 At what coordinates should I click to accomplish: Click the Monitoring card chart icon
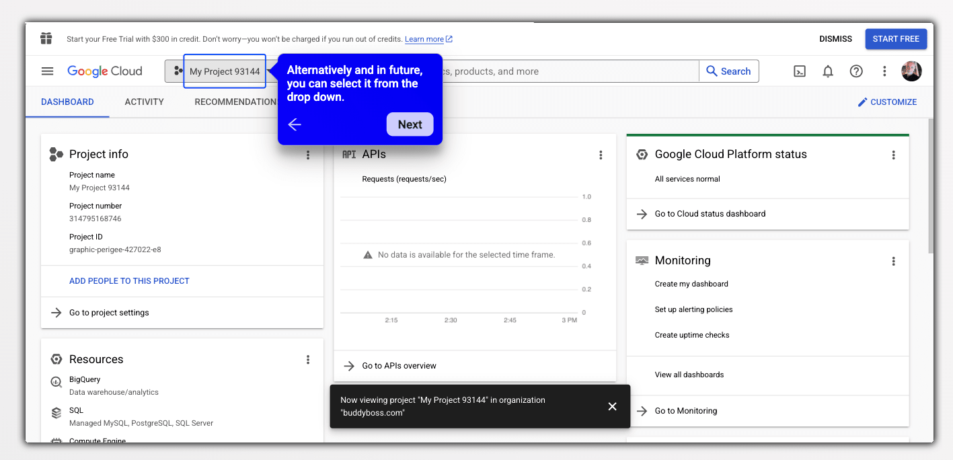pos(642,260)
